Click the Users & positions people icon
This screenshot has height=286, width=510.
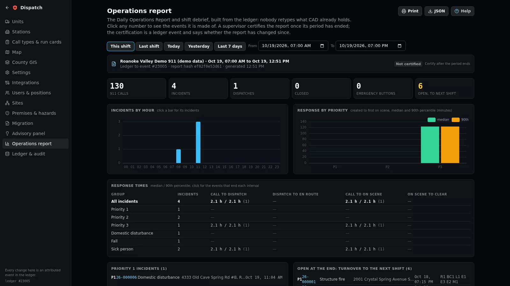[x=7, y=93]
